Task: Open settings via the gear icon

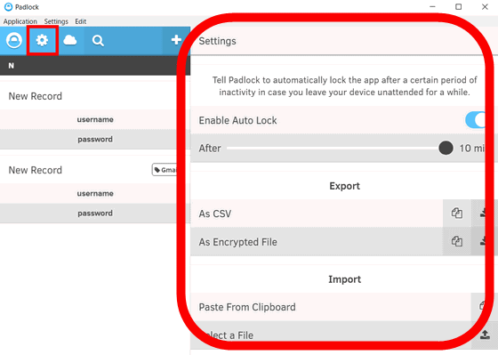Action: coord(42,40)
